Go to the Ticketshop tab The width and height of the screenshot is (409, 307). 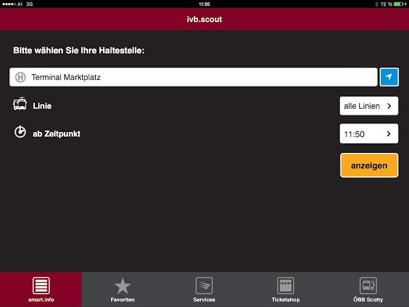coord(286,289)
